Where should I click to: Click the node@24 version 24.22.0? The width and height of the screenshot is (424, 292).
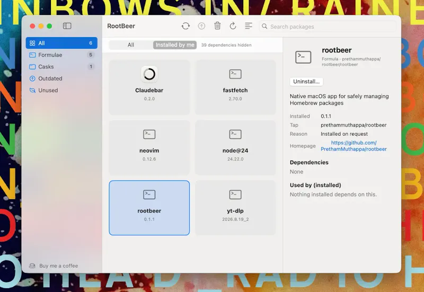[x=235, y=159]
